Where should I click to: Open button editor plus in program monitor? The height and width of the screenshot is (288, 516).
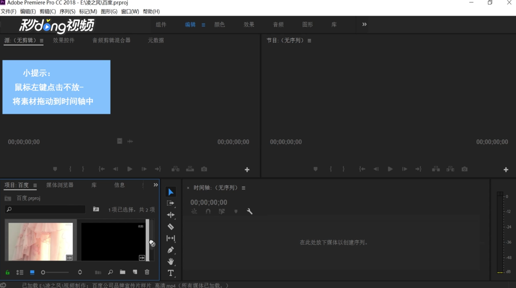[506, 170]
